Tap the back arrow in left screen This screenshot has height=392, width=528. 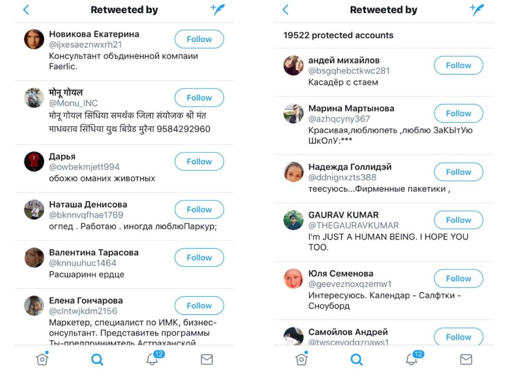point(26,10)
